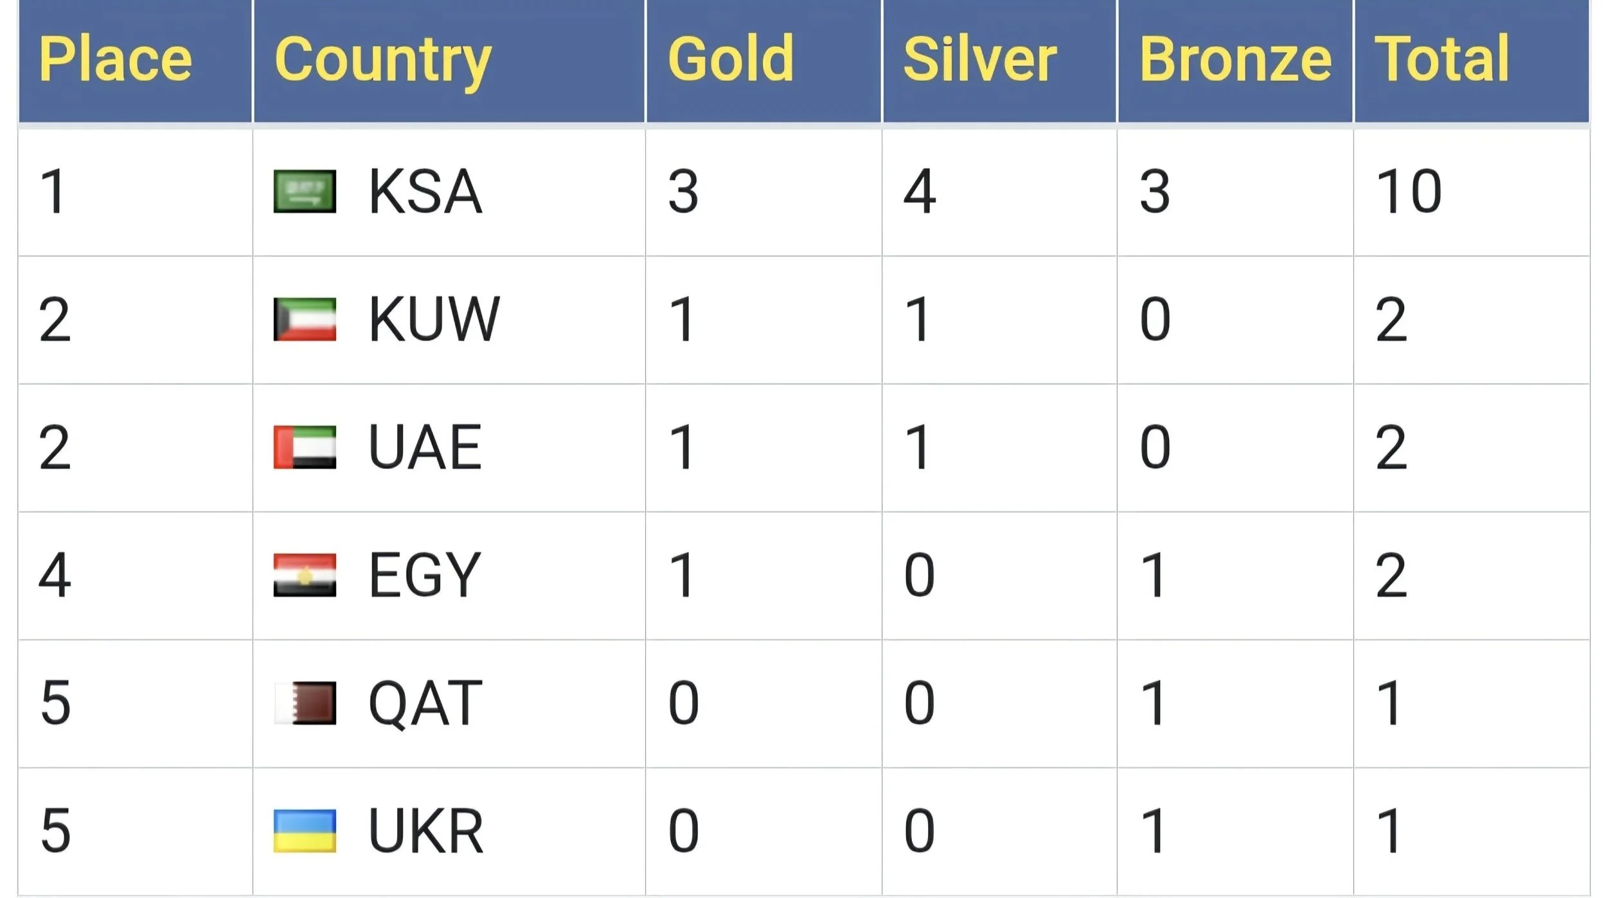Click the KUW country name
Viewport: 1606px width, 898px height.
pyautogui.click(x=434, y=319)
